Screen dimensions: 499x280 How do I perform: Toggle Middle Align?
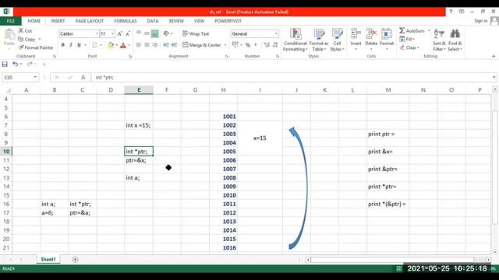tap(147, 33)
